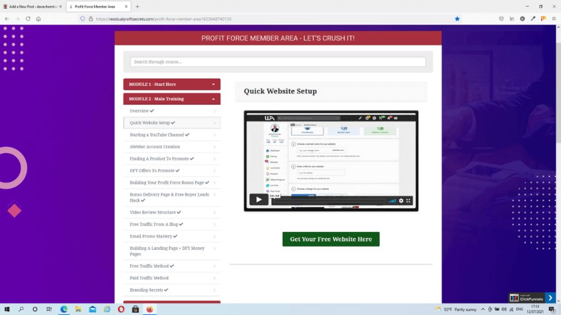Seek on the video progress bar
Screen dimensions: 561x315
pos(329,201)
